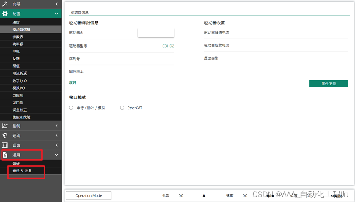The height and width of the screenshot is (202, 355).
Task: Select the 串行 / 脉冲 / 模拟 radio button
Action: point(71,108)
